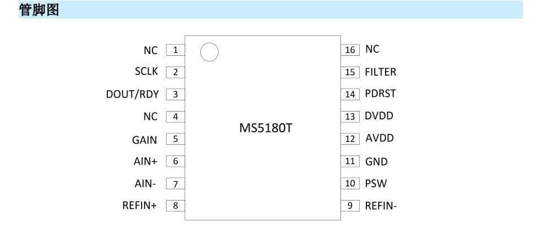This screenshot has height=231, width=542.
Task: Click the MS5180T chip name text
Action: point(266,128)
